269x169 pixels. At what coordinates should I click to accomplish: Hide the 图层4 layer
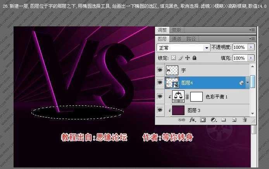(160, 83)
